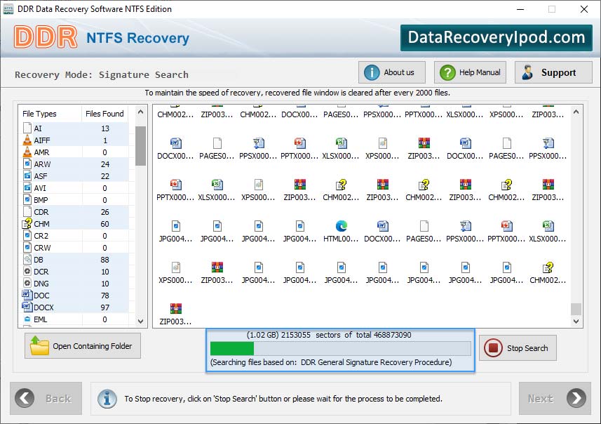Click the Recovery Mode: Signature Search label
Image resolution: width=601 pixels, height=424 pixels.
(x=102, y=74)
